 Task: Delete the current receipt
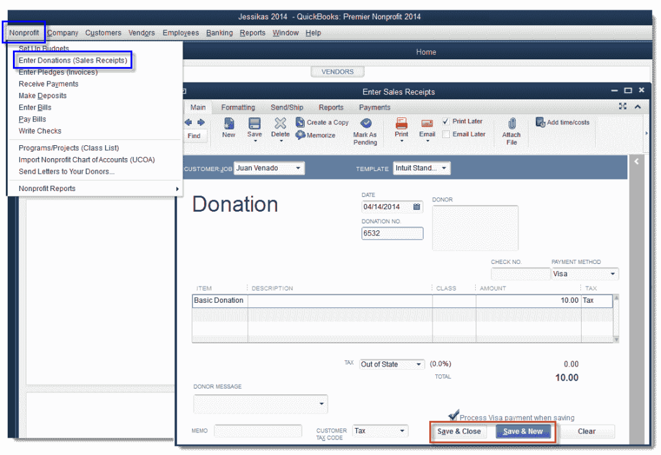pos(280,128)
